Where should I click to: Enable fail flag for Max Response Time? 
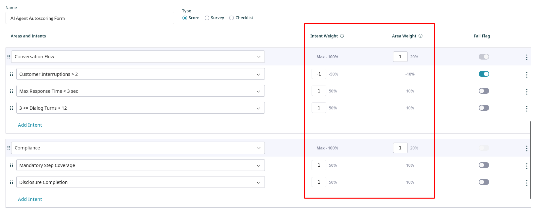tap(484, 91)
